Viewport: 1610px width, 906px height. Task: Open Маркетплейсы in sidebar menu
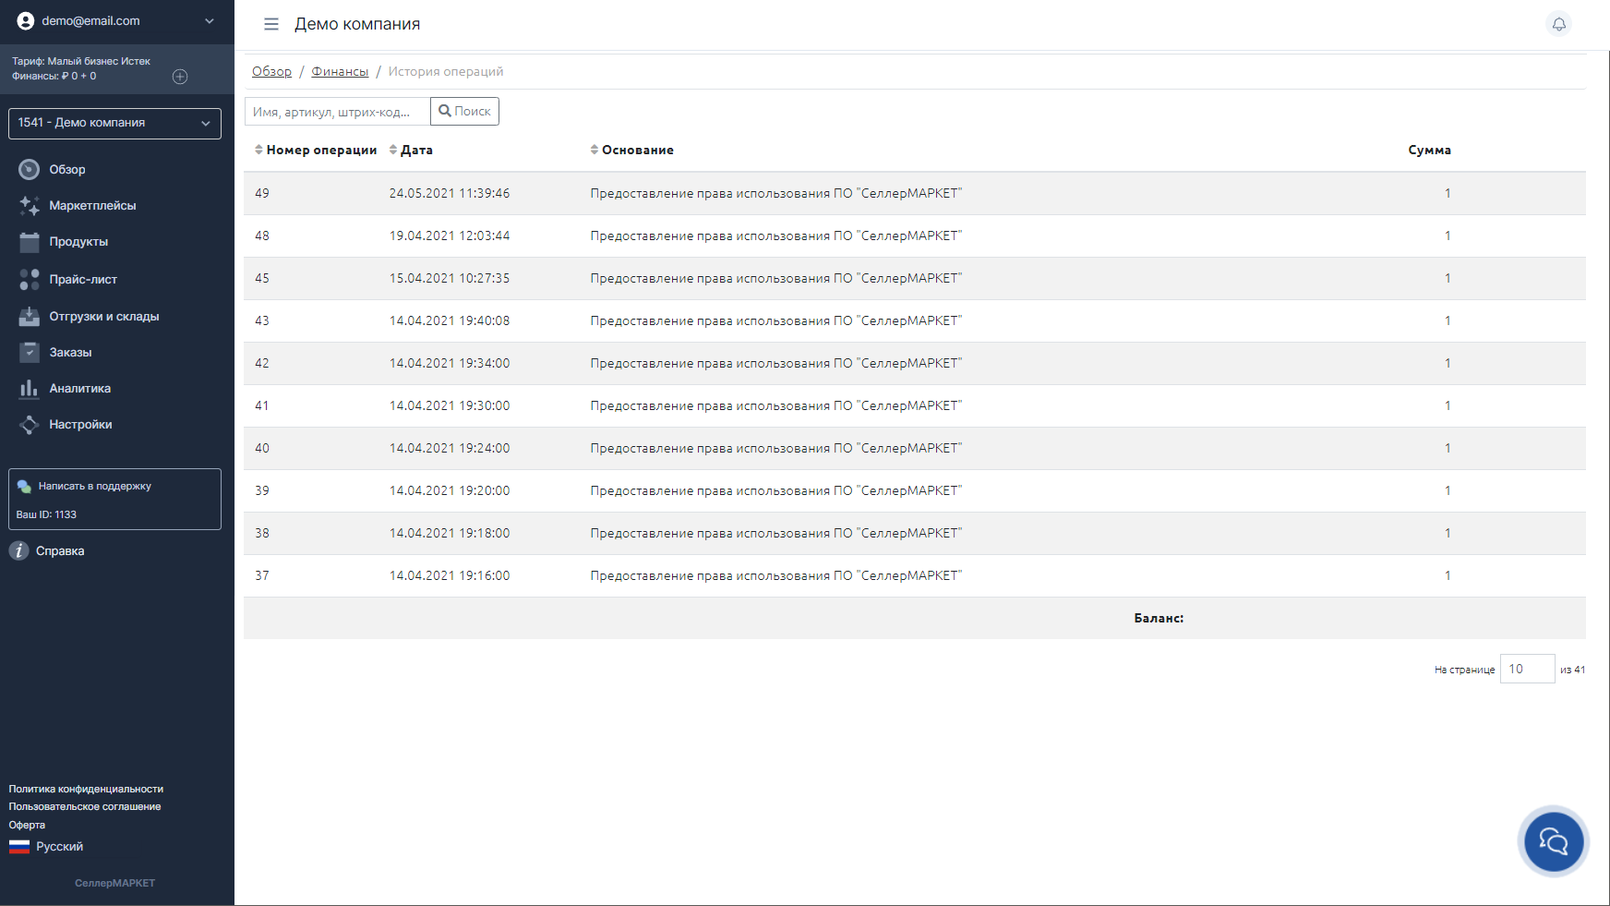92,206
